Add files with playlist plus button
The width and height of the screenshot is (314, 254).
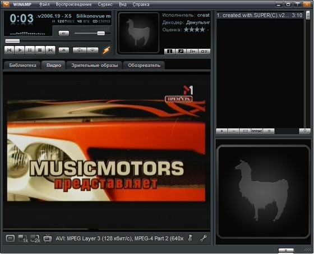221,131
